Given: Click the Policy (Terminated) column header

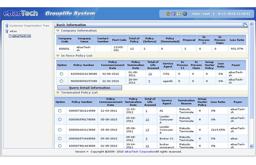Looking at the screenshot, I should pyautogui.click(x=170, y=40).
